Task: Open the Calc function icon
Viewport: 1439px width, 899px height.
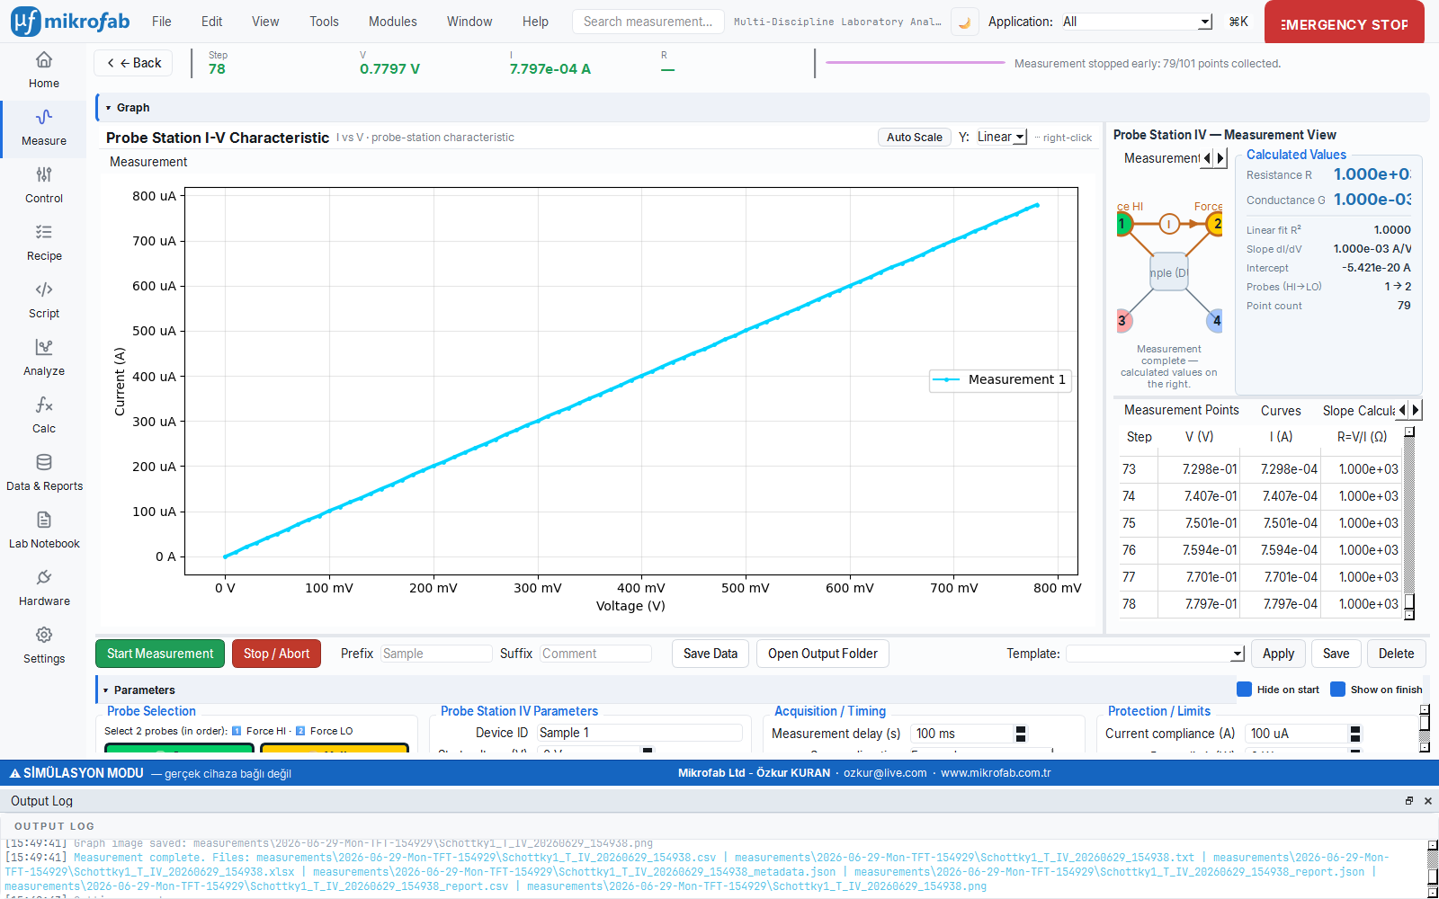Action: point(44,405)
